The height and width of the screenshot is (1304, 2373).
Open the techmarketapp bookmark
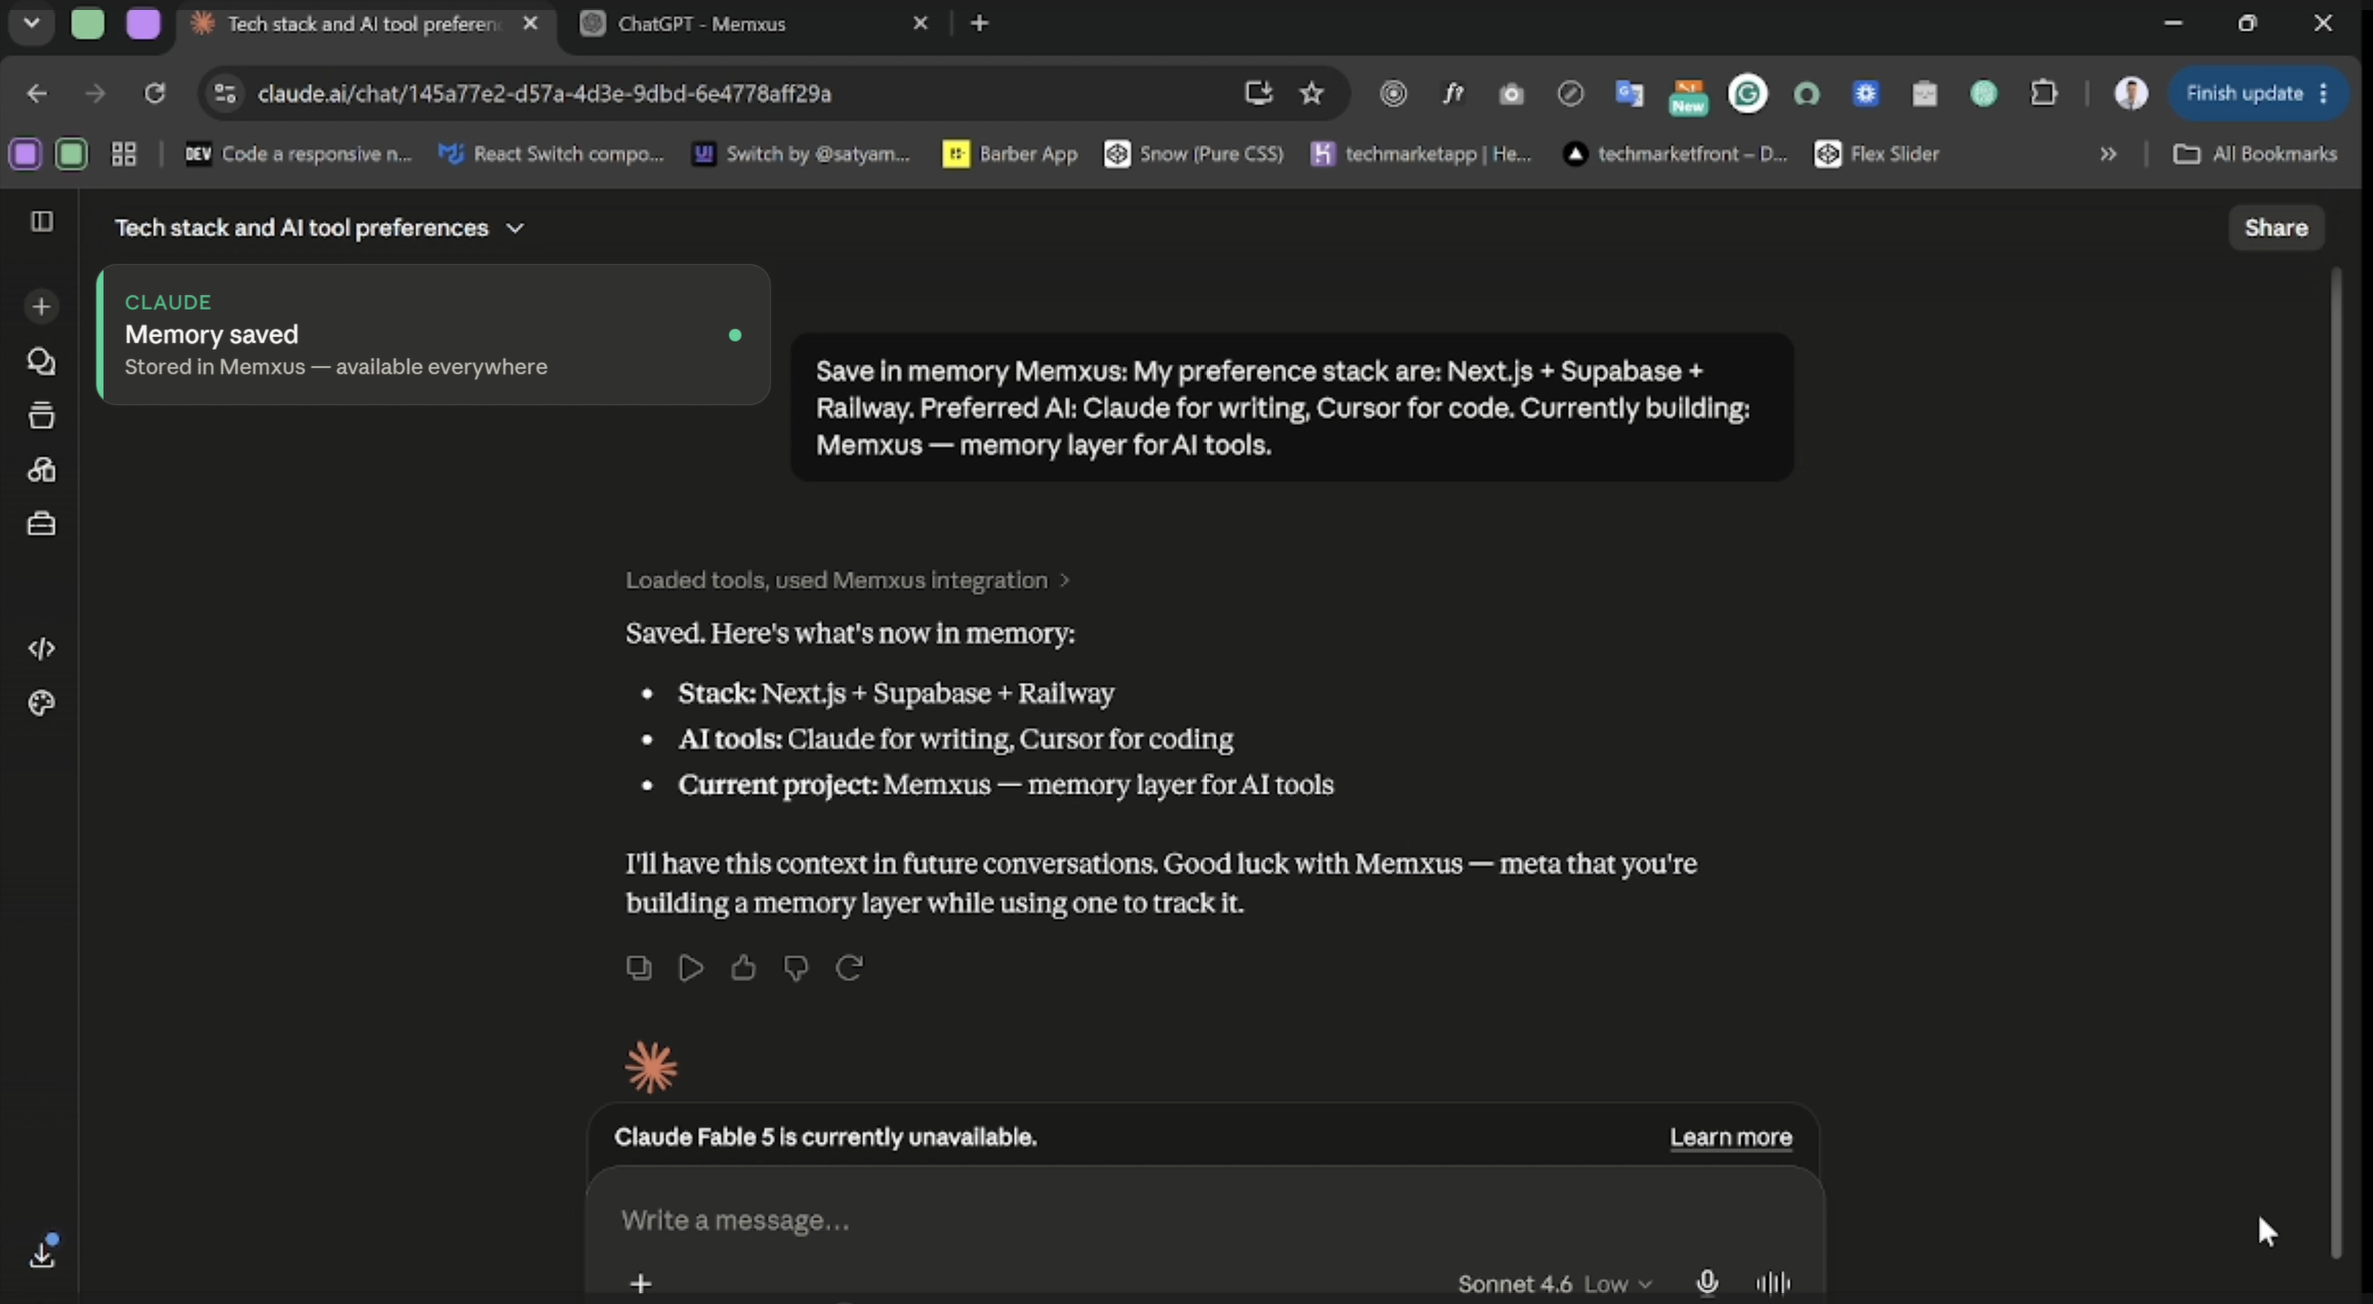pos(1420,154)
